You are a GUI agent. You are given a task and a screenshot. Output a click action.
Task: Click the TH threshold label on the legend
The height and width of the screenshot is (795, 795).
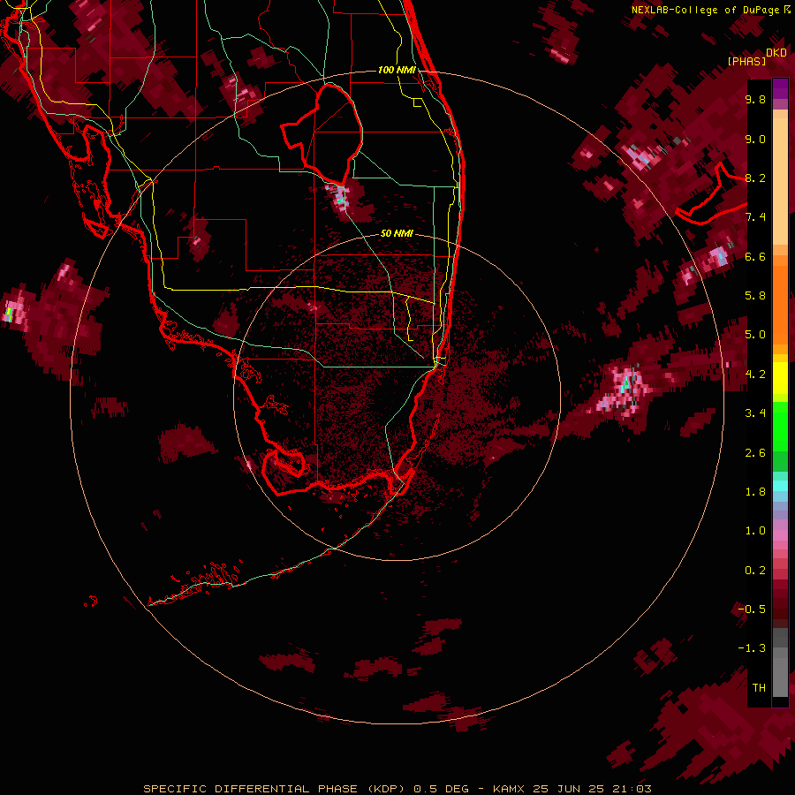coord(759,688)
